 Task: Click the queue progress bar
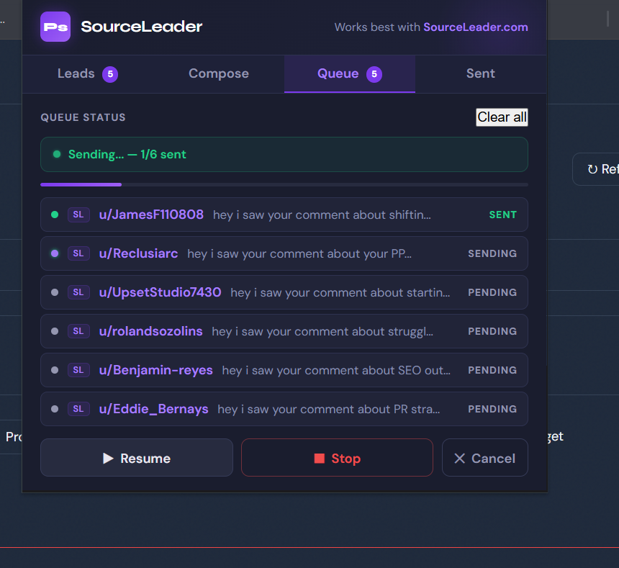284,184
